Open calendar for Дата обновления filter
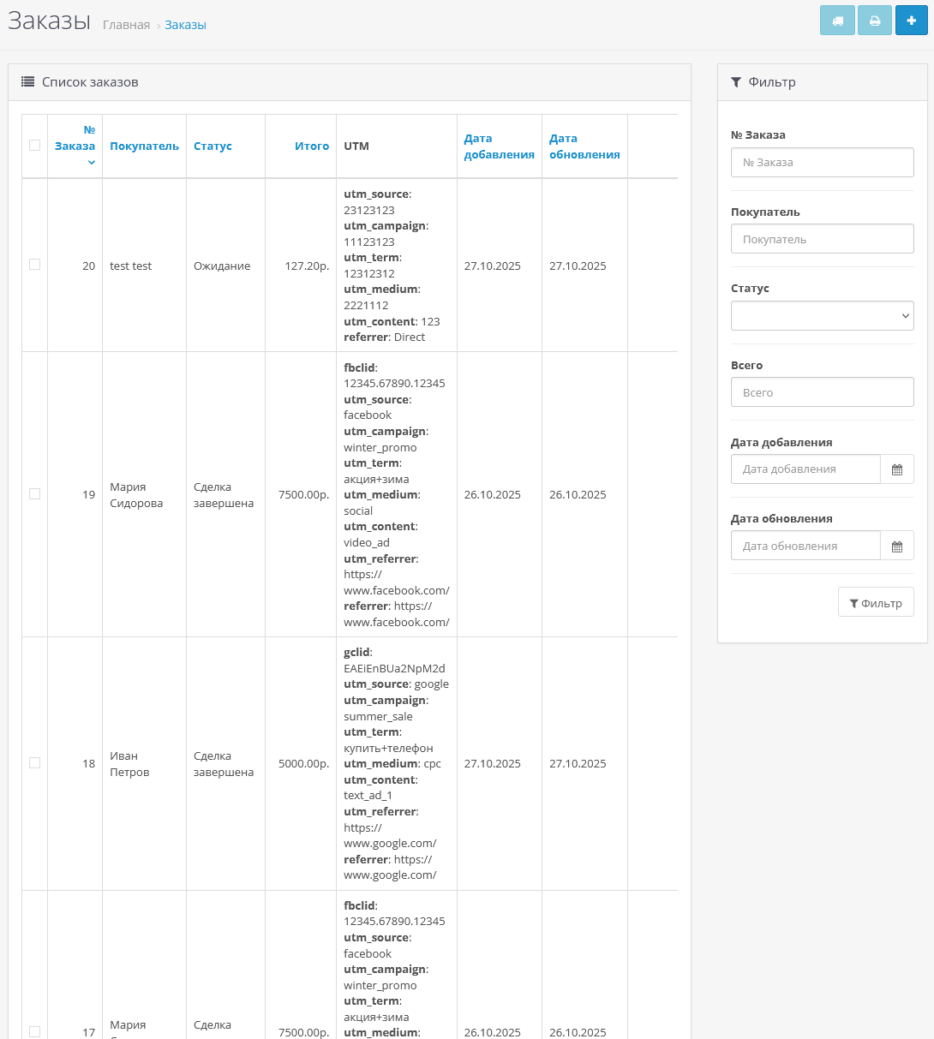 [x=897, y=546]
